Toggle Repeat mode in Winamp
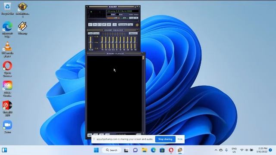This screenshot has height=155, width=276. [x=130, y=25]
